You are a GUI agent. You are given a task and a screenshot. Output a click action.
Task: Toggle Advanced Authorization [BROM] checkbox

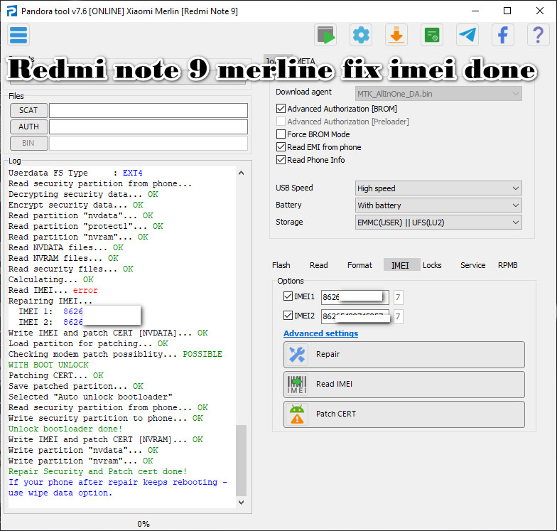(281, 108)
